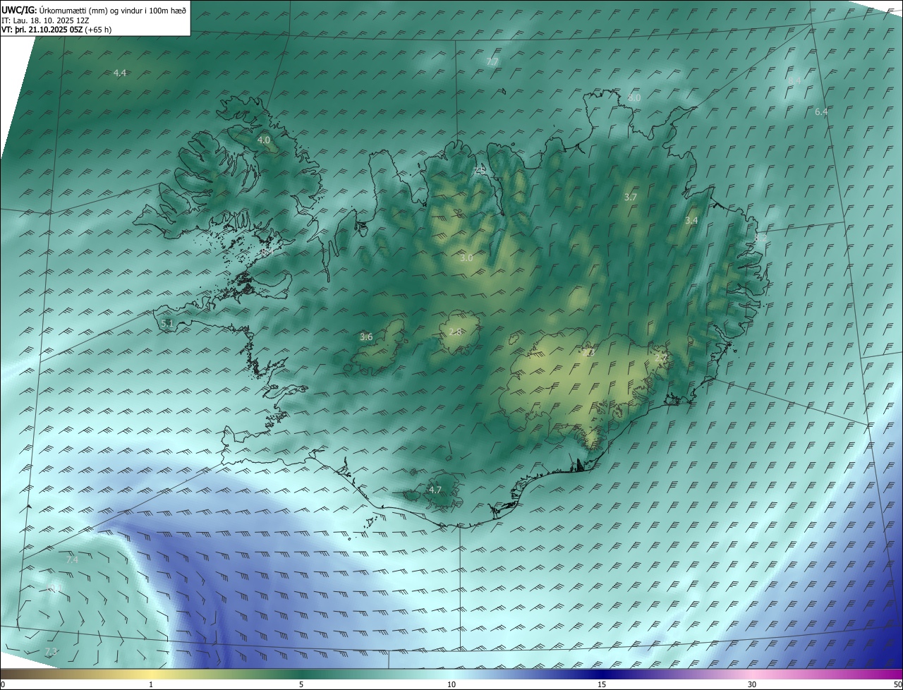Click the 50 tick on the color scale
Viewport: 903px width, 690px height.
pos(897,684)
